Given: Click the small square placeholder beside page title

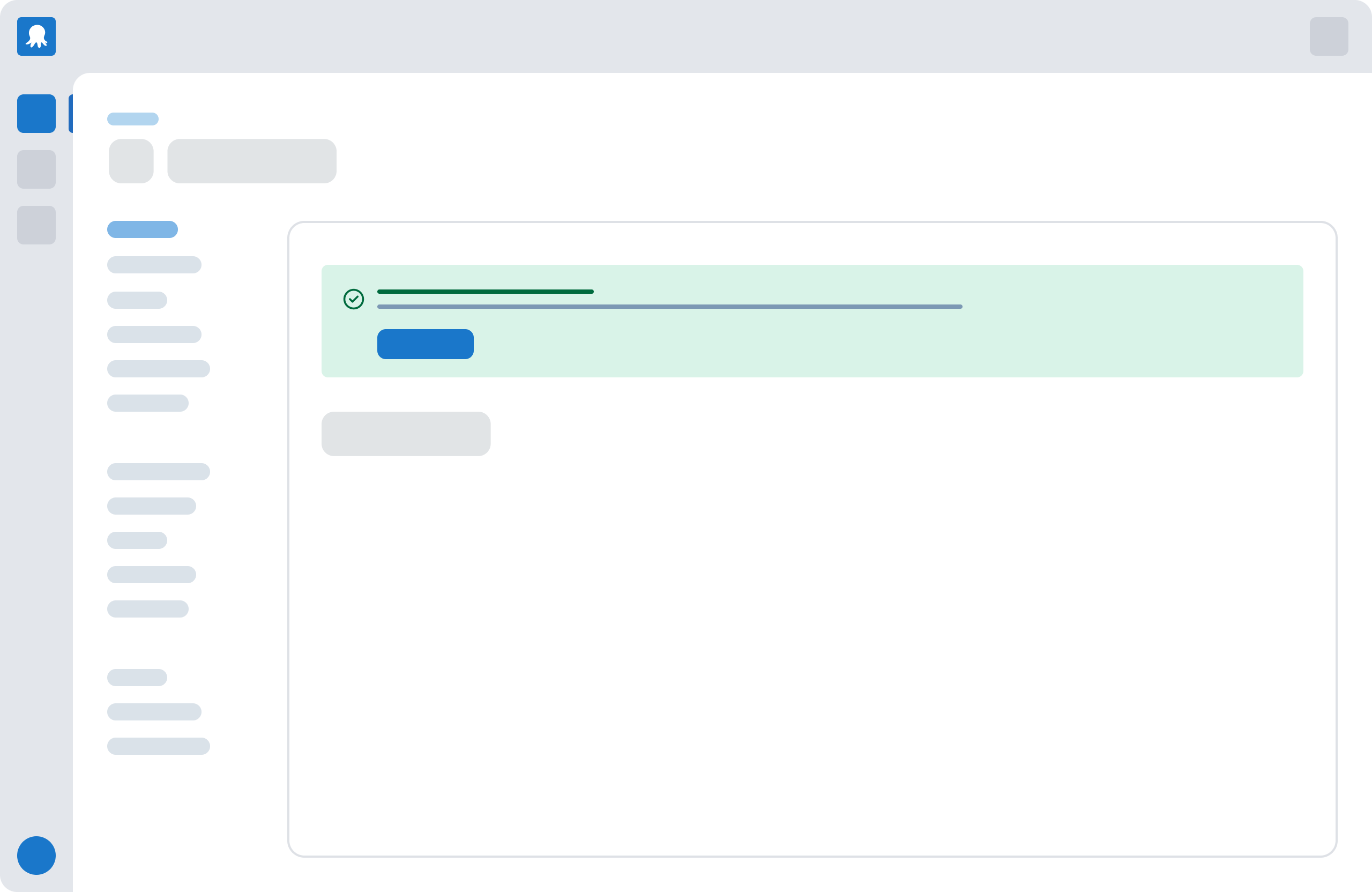Looking at the screenshot, I should tap(131, 161).
